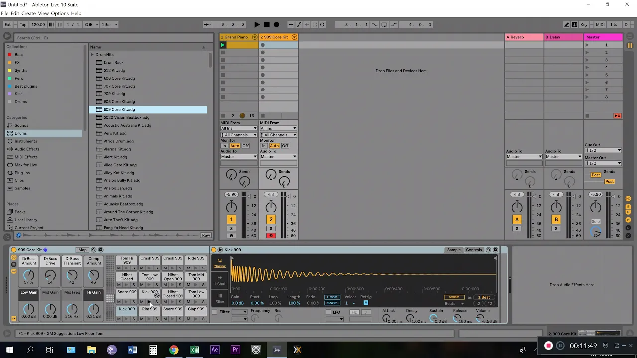Click the Stop All Clips button
637x358 pixels.
click(x=587, y=116)
